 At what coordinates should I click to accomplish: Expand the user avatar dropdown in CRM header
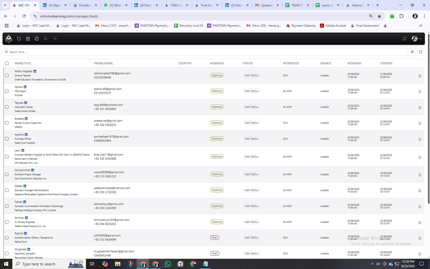tap(417, 39)
